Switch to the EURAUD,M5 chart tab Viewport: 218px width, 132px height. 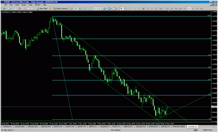(153, 126)
